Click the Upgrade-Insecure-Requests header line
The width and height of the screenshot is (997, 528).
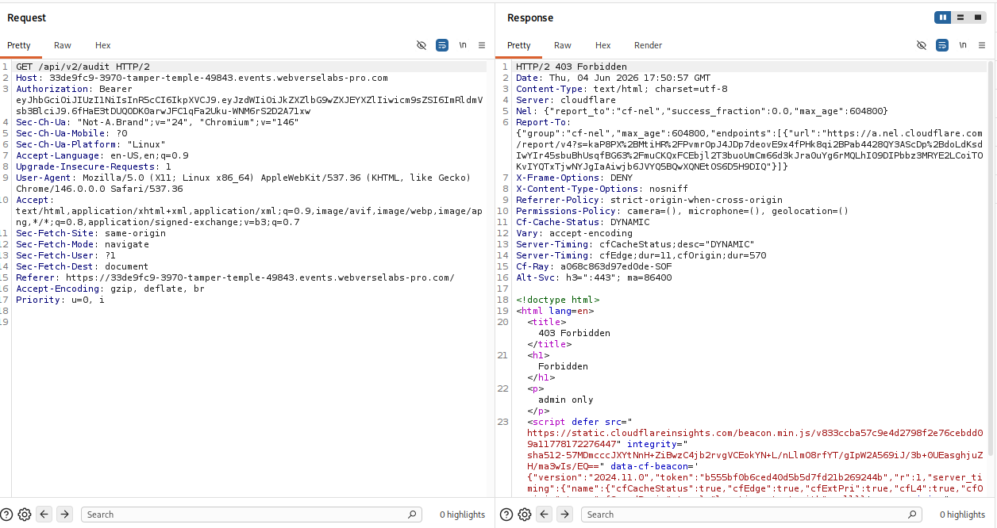coord(94,166)
